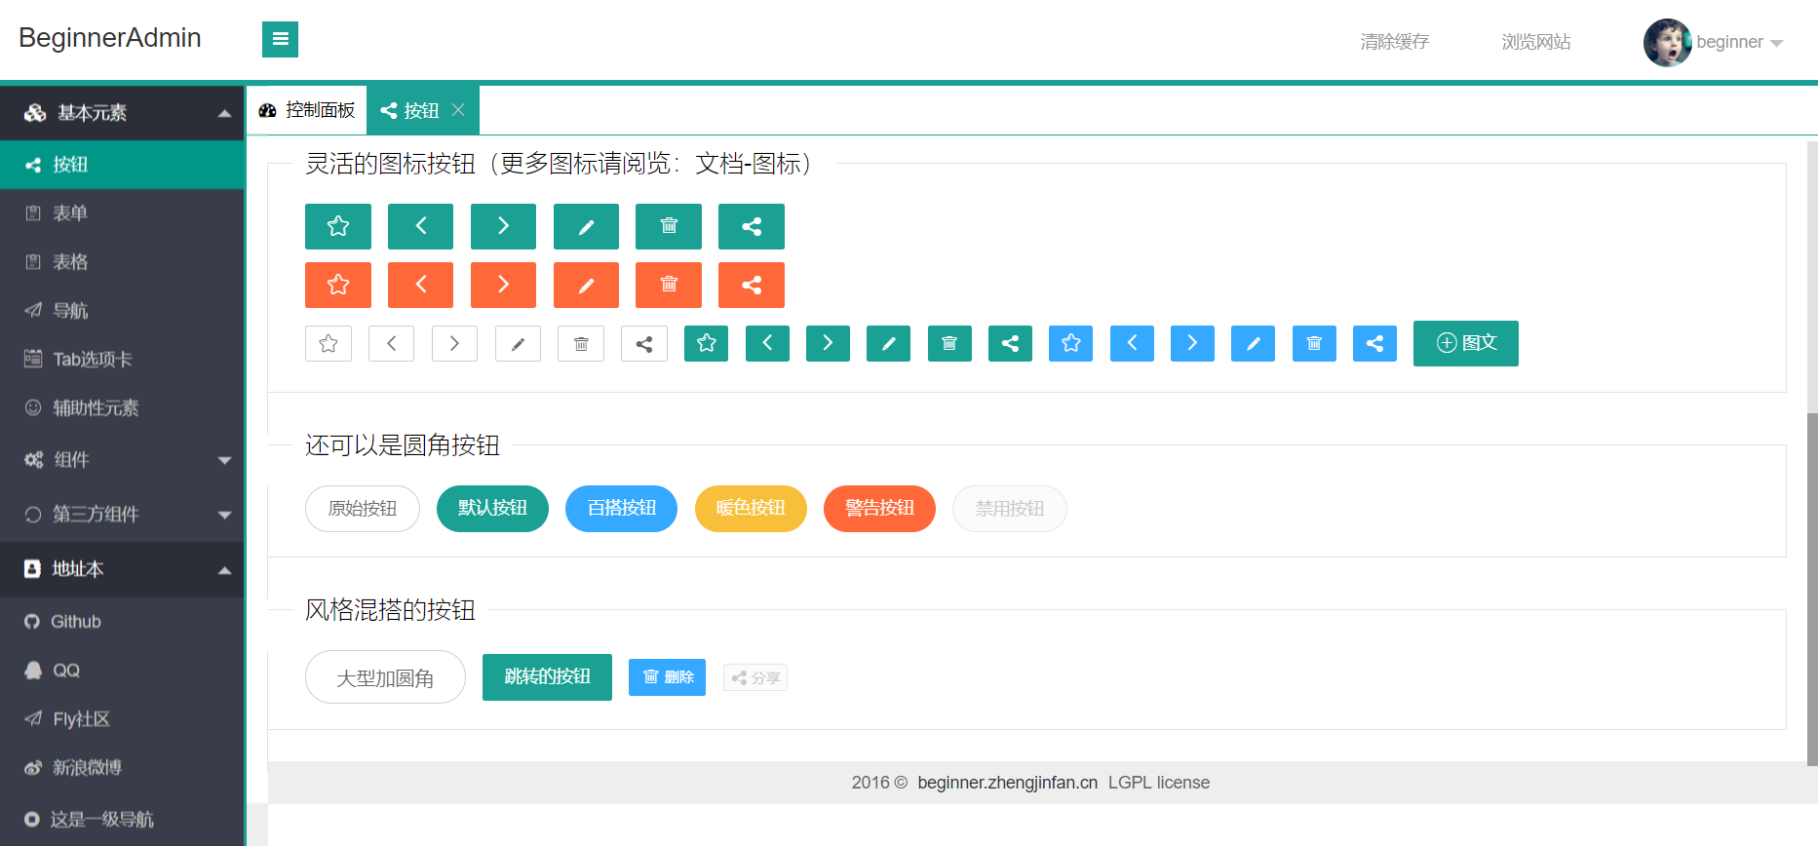Click the green 图文 button
Image resolution: width=1818 pixels, height=846 pixels.
click(x=1465, y=343)
